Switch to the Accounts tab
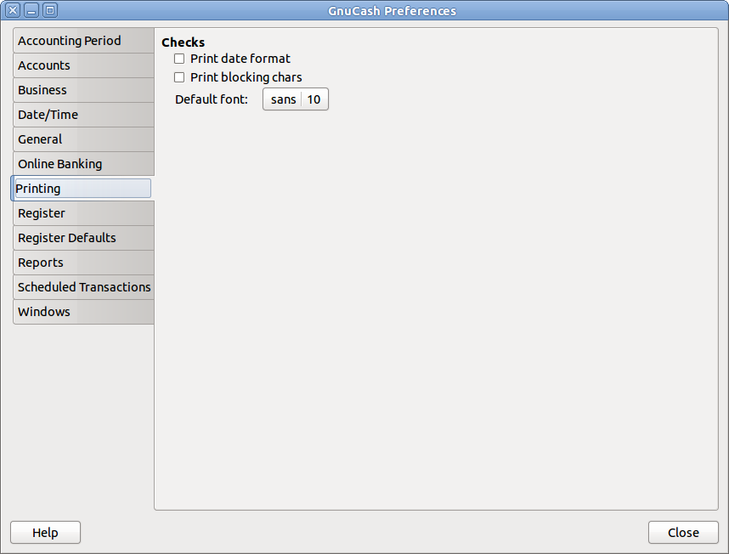The height and width of the screenshot is (554, 729). (83, 65)
